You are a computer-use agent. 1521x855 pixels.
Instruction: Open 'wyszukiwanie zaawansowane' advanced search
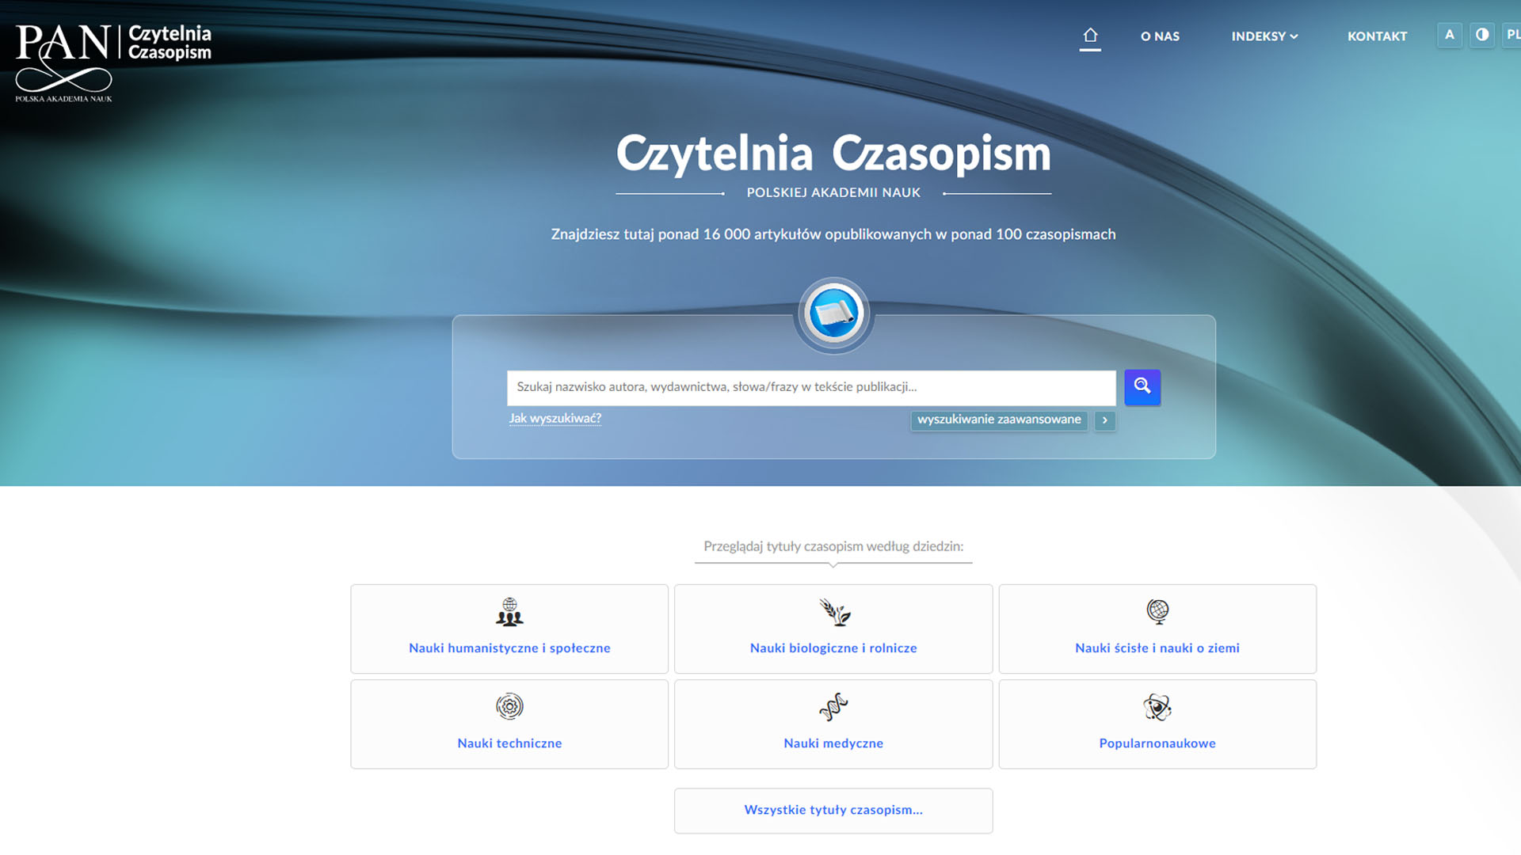tap(999, 420)
